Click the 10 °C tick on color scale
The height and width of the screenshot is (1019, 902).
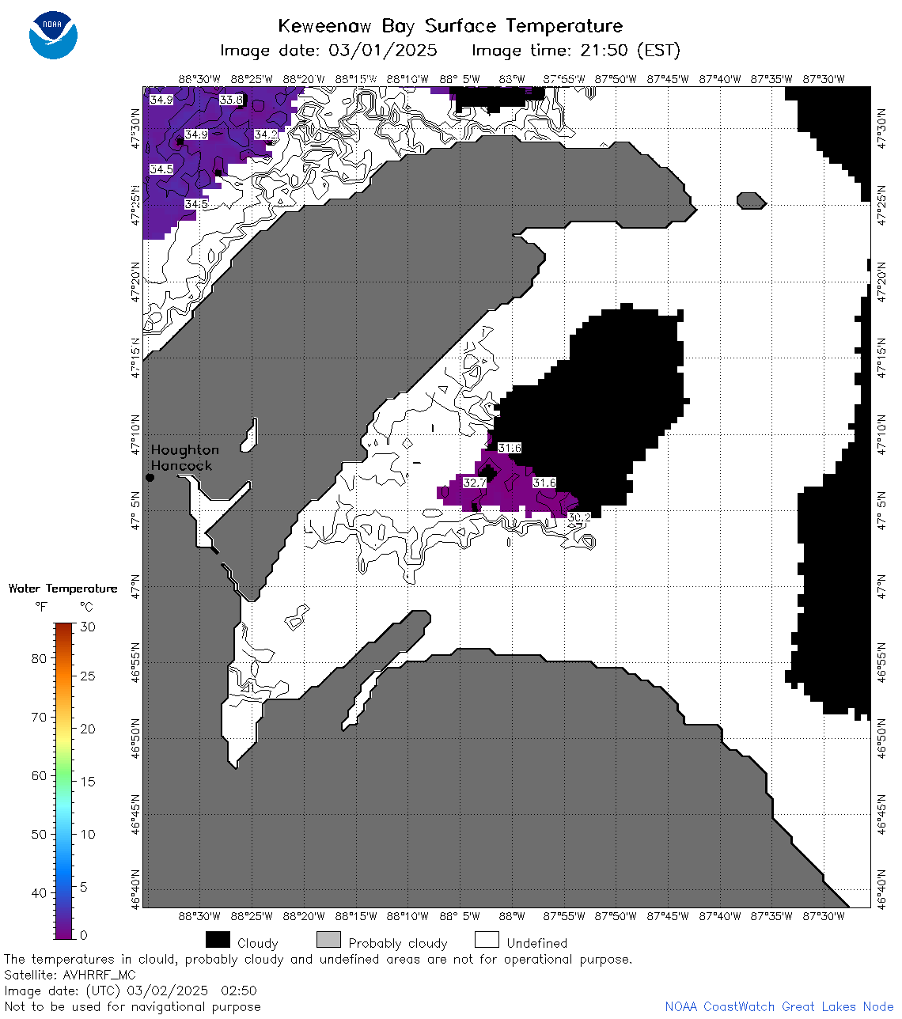point(88,834)
